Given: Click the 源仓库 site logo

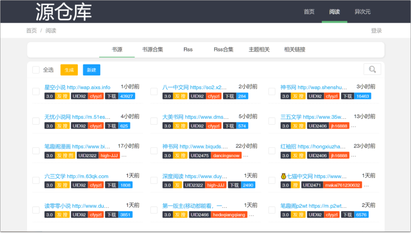Looking at the screenshot, I should point(63,12).
